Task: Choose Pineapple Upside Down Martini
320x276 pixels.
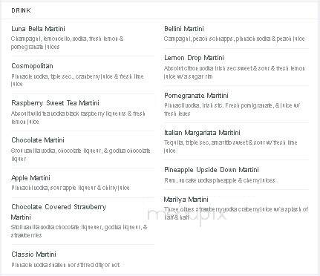Action: tap(212, 170)
